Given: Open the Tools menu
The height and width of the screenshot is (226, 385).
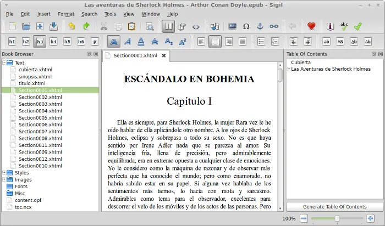Looking at the screenshot, I should coord(110,14).
